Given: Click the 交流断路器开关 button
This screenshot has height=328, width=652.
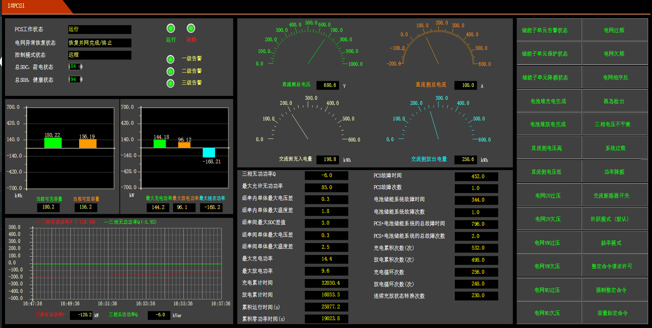Looking at the screenshot, I should (615, 195).
